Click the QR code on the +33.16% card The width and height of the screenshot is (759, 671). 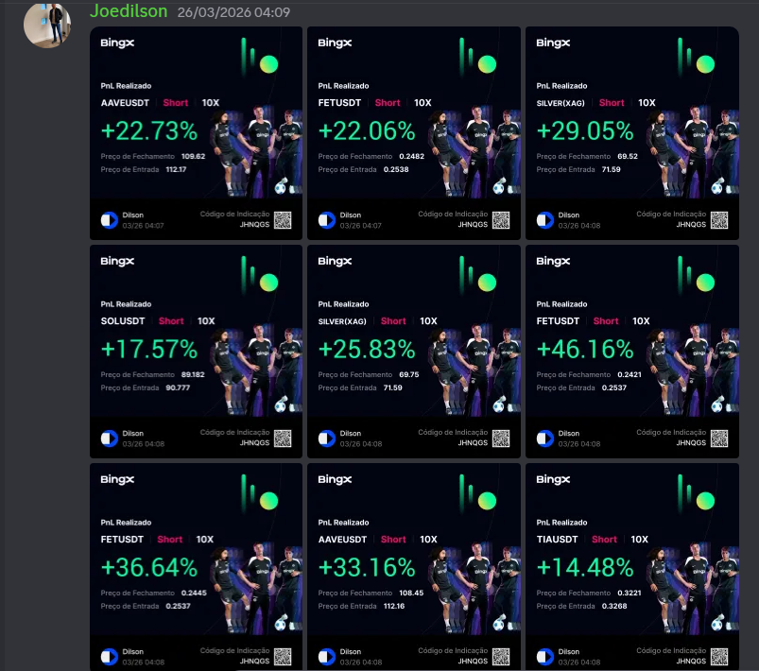(x=501, y=657)
